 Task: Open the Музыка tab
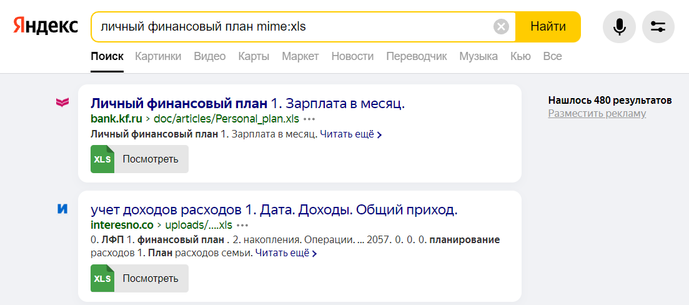(478, 56)
